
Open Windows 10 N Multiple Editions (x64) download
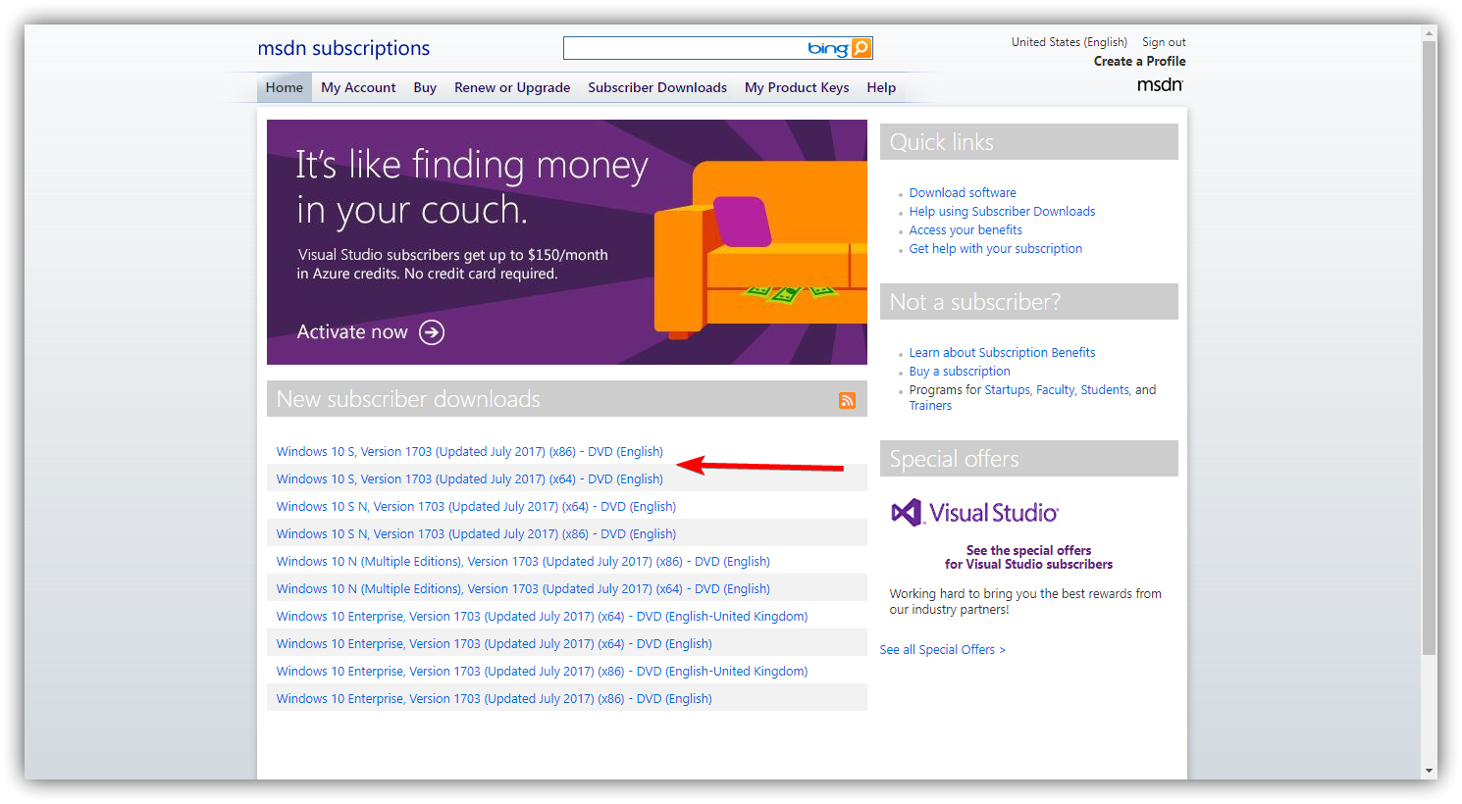tap(523, 589)
